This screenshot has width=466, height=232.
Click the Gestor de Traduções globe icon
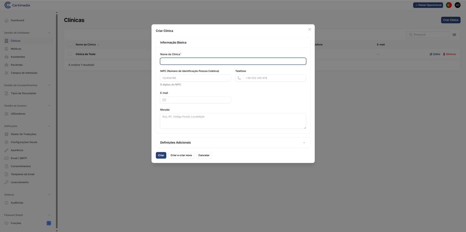click(x=6, y=134)
